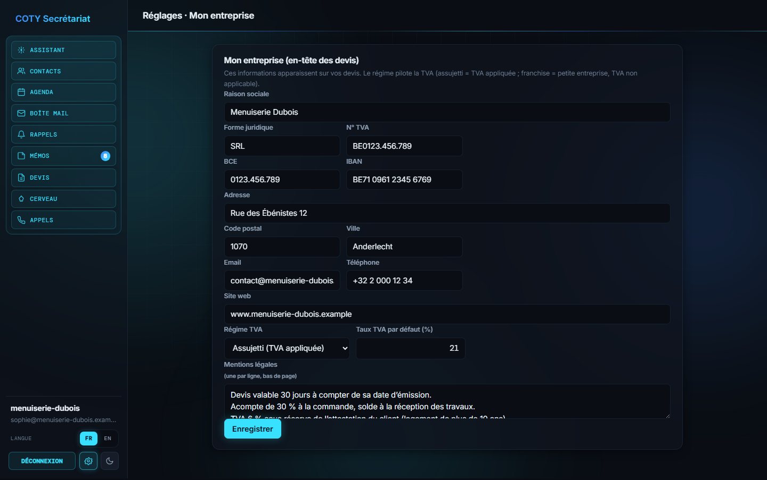
Task: Click the Devis document icon
Action: [x=21, y=178]
